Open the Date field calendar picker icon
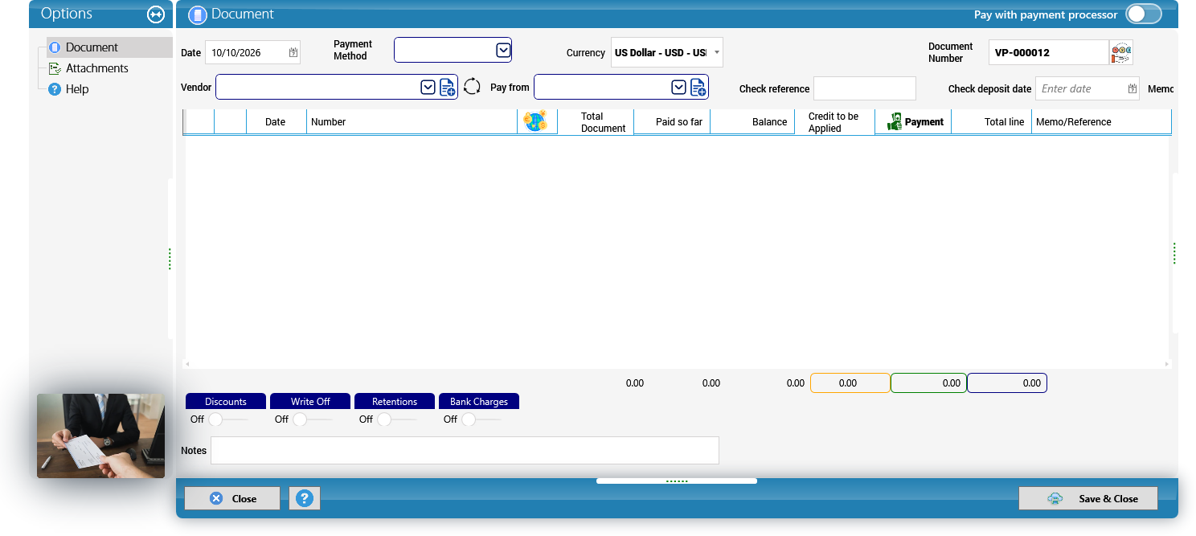1196x536 pixels. click(x=293, y=53)
